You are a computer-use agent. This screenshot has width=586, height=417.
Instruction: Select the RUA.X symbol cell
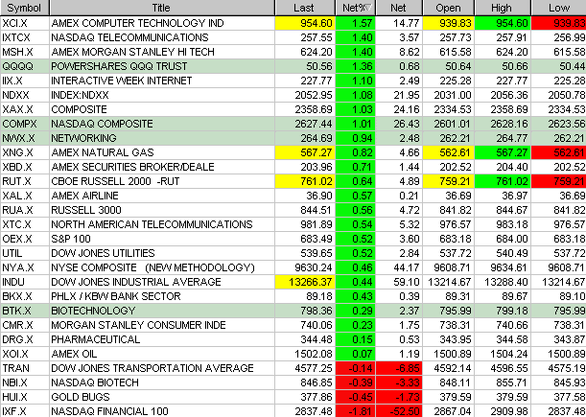[x=25, y=210]
